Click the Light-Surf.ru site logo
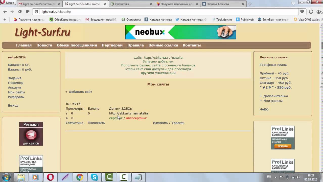323x182 pixels. click(x=42, y=33)
